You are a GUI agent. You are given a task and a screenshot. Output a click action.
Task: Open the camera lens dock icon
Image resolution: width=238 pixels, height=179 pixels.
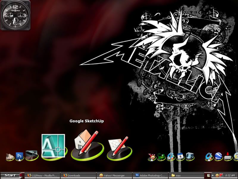point(32,155)
